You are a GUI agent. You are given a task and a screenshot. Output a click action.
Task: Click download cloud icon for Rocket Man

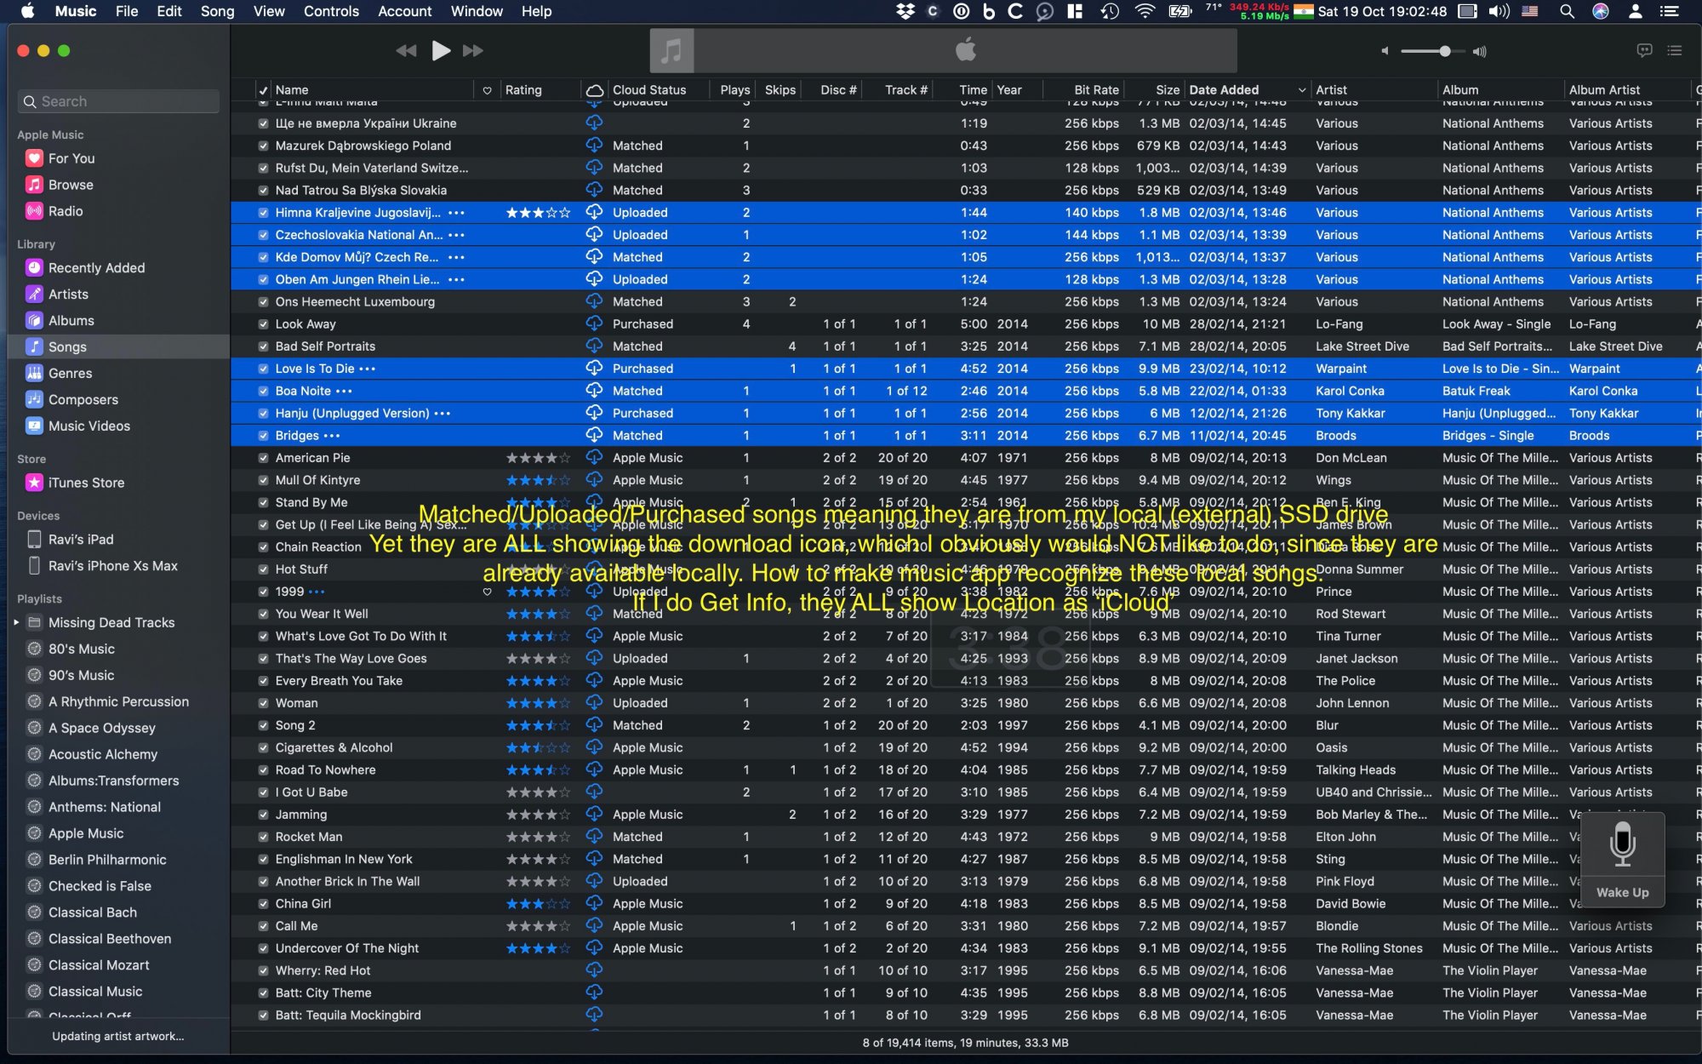[594, 836]
